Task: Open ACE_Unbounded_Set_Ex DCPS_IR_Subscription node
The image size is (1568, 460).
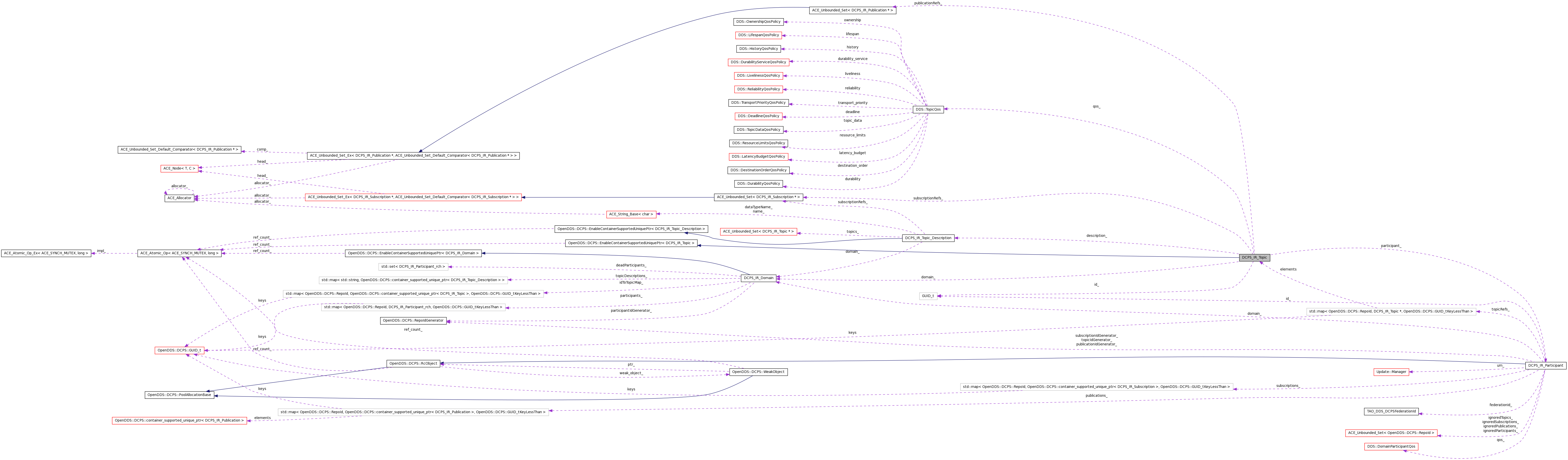Action: (413, 197)
